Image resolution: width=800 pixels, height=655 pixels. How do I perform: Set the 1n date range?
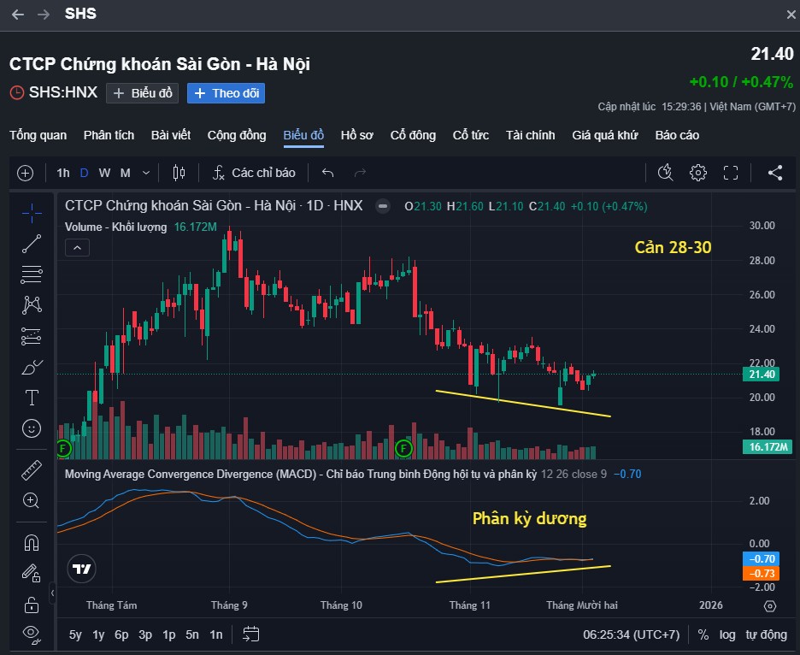216,634
